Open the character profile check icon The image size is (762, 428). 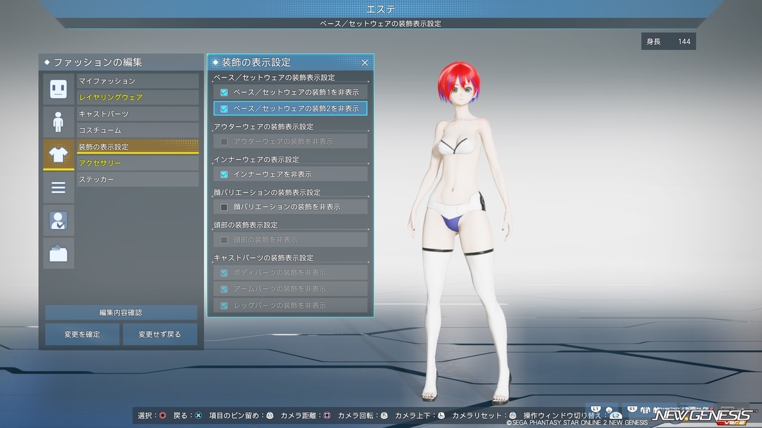[58, 221]
